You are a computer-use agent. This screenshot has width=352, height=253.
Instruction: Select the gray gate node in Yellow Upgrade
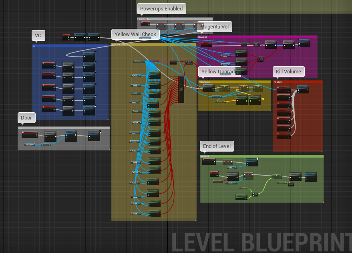tap(208, 88)
